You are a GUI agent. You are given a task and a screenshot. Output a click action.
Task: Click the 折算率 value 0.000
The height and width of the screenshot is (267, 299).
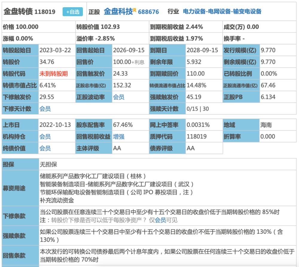(x=268, y=136)
